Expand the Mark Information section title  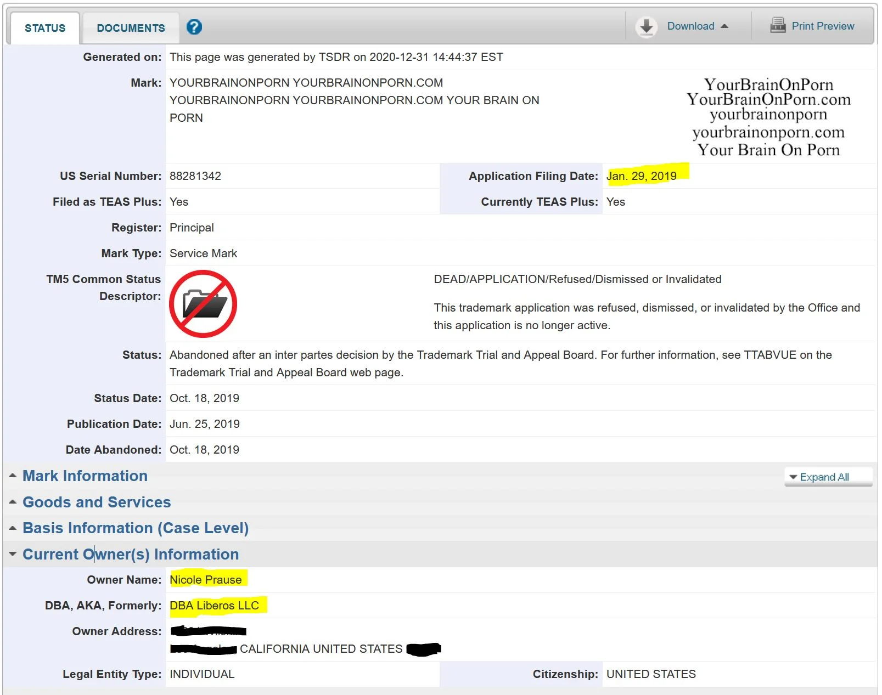tap(85, 476)
